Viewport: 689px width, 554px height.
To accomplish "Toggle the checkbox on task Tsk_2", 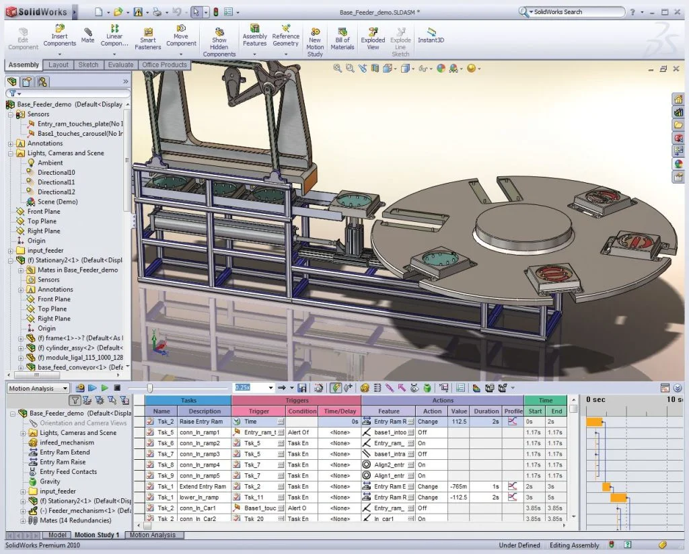I will coord(149,422).
